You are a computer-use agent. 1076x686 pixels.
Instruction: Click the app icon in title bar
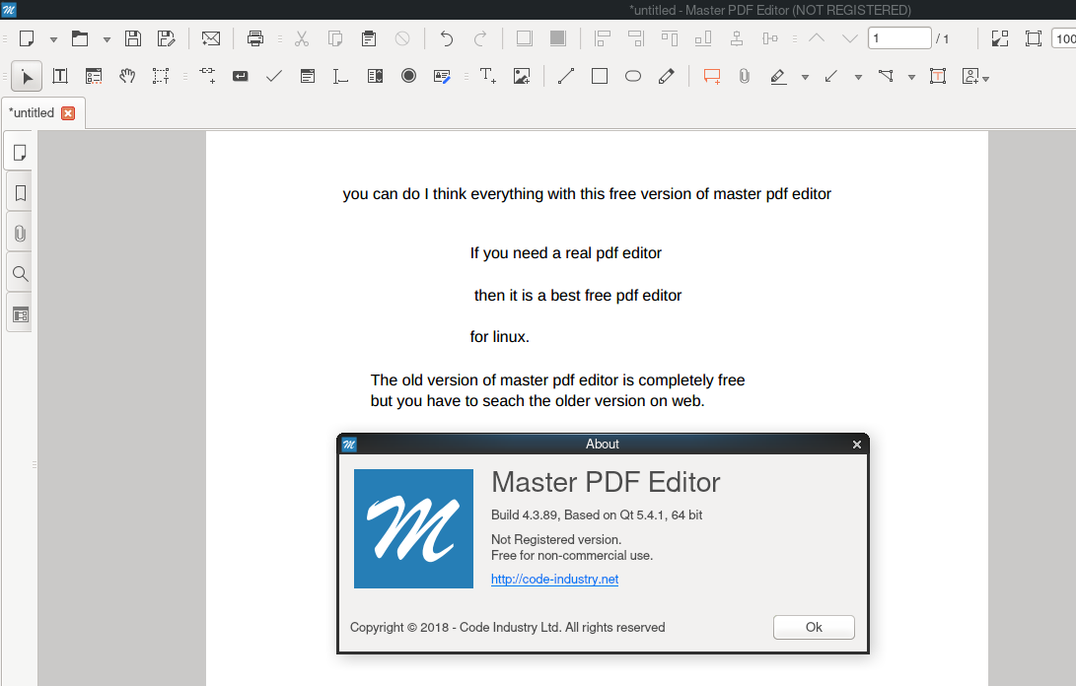coord(9,10)
